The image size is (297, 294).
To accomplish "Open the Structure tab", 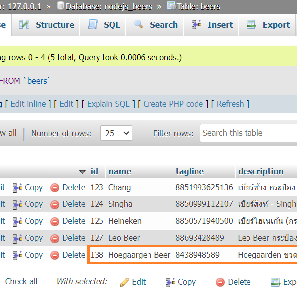I will (47, 25).
